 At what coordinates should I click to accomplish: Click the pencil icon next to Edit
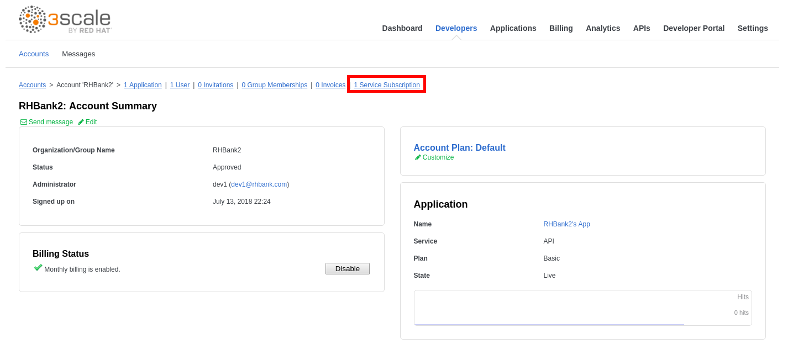pos(81,122)
